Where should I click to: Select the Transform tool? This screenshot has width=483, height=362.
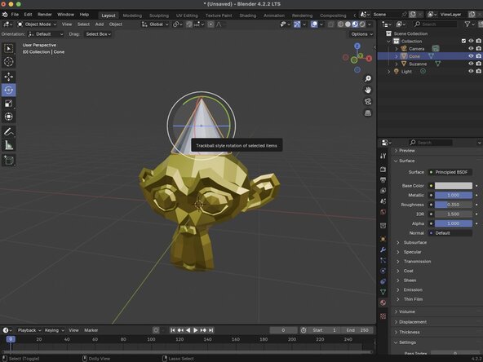(9, 117)
